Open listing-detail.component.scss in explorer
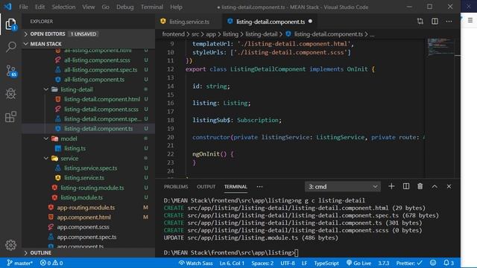Viewport: 477px width, 268px height. click(101, 109)
